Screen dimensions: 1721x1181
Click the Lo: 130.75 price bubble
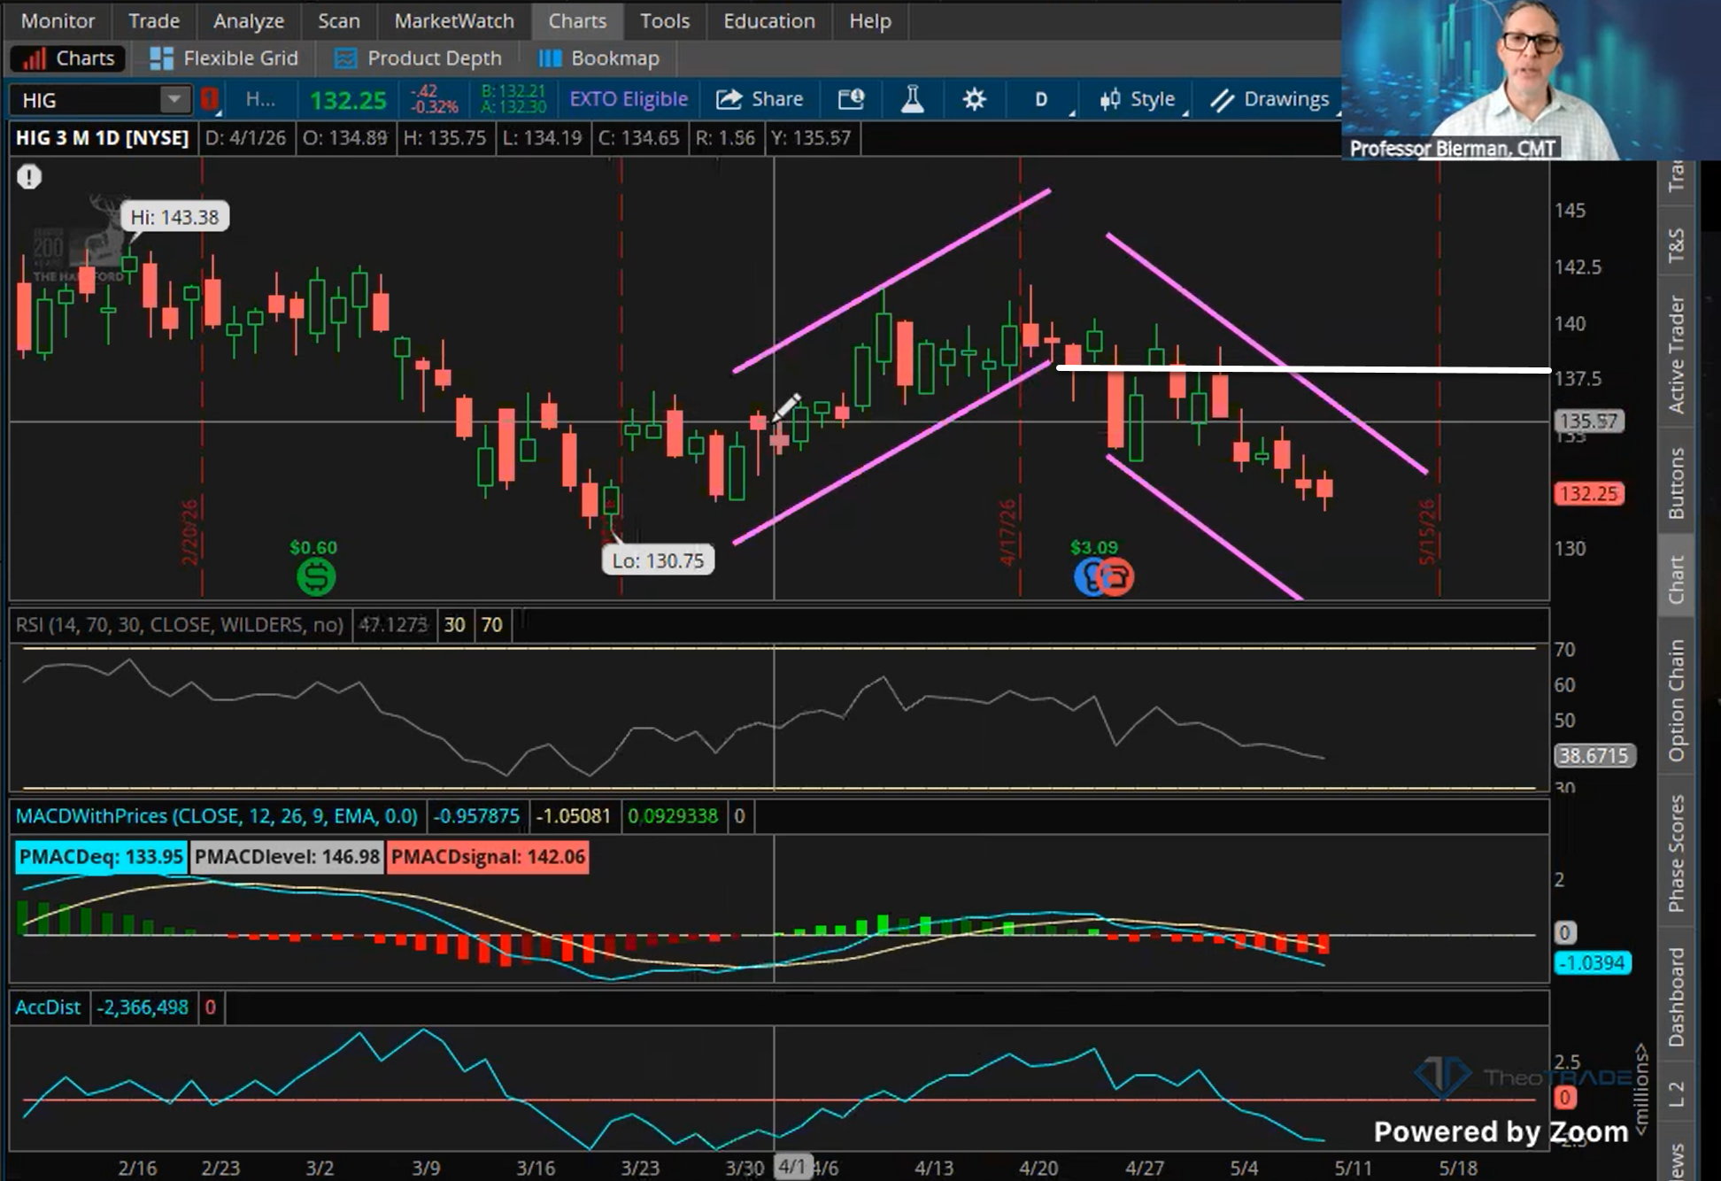(x=658, y=560)
